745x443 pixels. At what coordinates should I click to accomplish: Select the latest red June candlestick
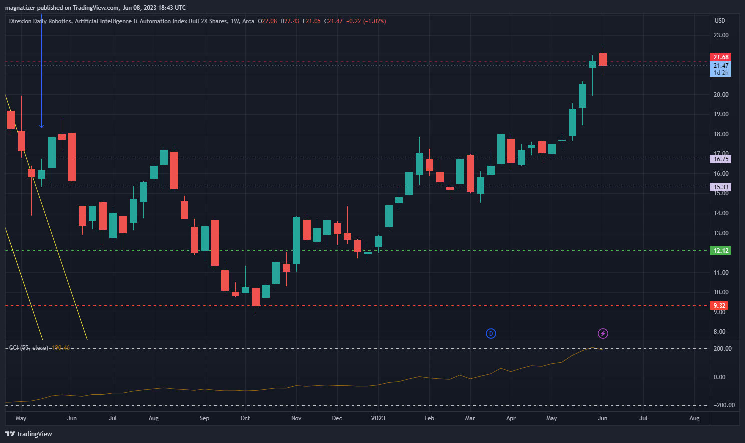(x=603, y=59)
